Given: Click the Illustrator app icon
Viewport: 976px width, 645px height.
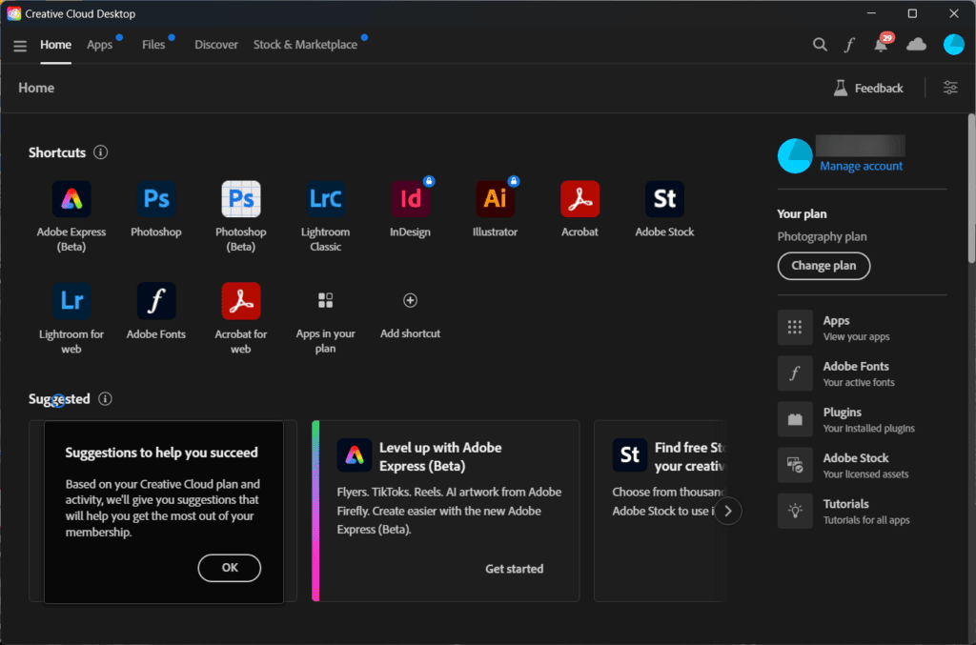Looking at the screenshot, I should point(495,199).
